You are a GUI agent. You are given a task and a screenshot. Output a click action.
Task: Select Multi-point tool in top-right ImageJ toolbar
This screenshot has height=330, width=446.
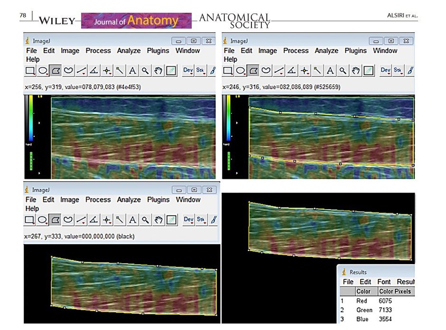click(305, 71)
